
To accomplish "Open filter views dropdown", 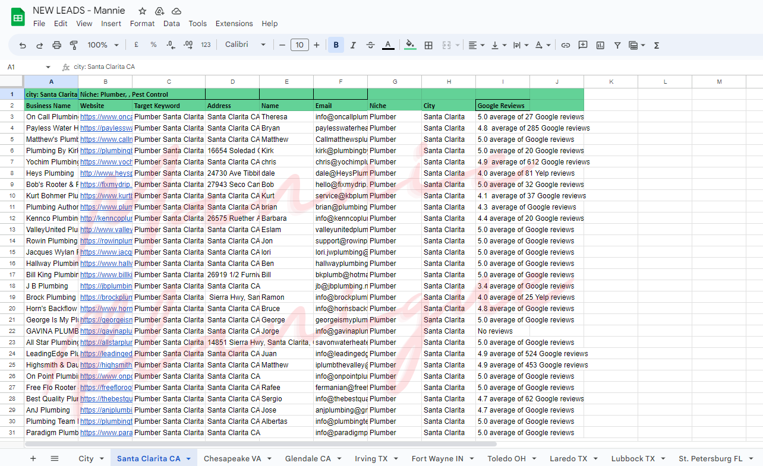I will pos(637,45).
